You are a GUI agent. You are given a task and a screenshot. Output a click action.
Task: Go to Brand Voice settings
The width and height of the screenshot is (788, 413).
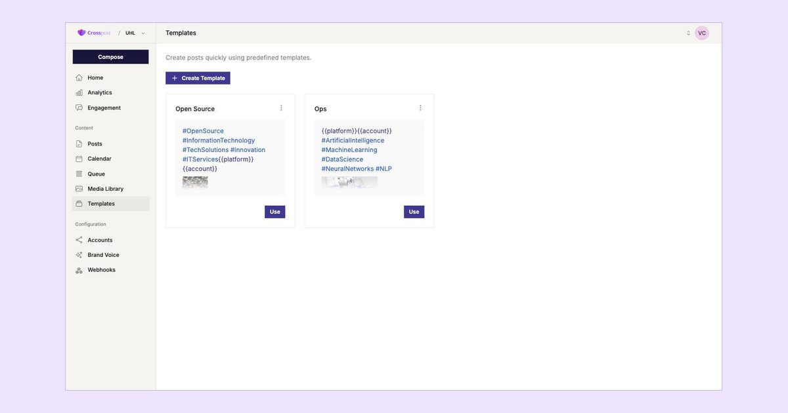click(110, 255)
